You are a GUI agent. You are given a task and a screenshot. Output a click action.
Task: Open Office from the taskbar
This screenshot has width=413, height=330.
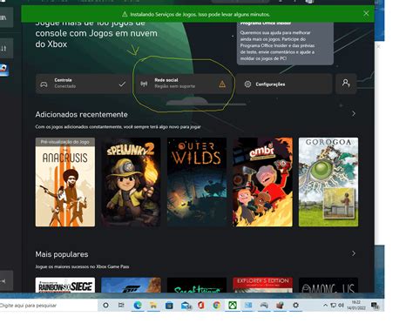pyautogui.click(x=201, y=306)
